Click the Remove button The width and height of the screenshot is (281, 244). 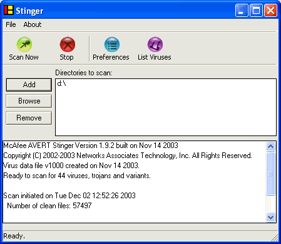tap(29, 118)
